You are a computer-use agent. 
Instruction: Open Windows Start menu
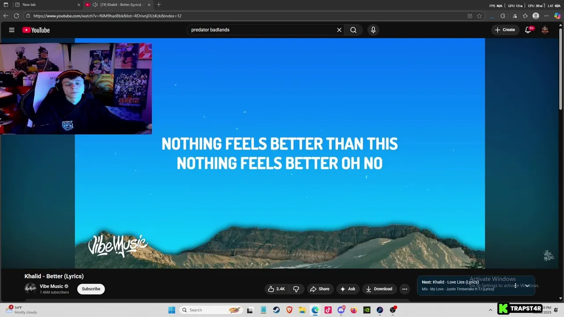[x=171, y=310]
